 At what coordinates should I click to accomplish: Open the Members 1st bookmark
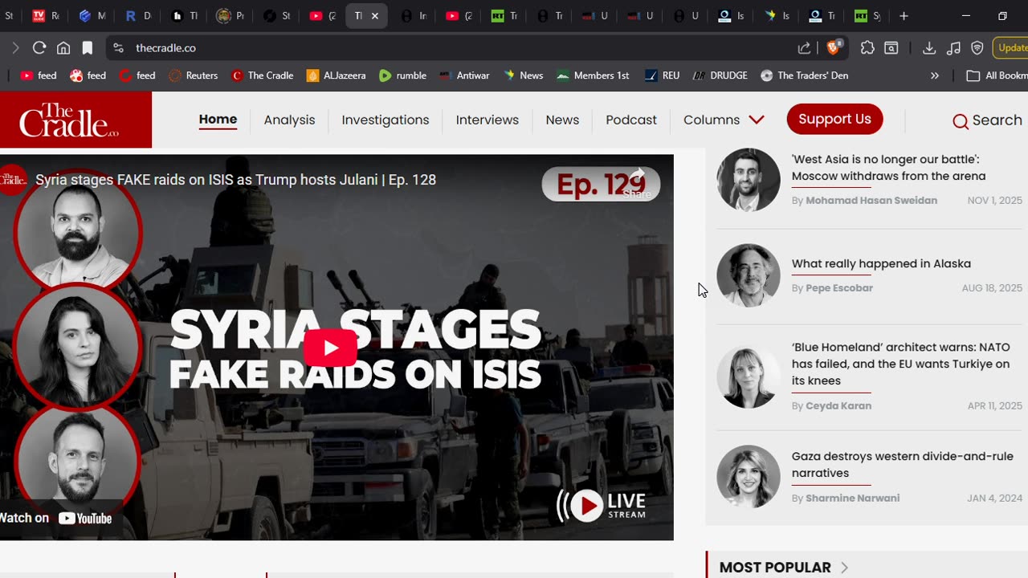(x=593, y=75)
